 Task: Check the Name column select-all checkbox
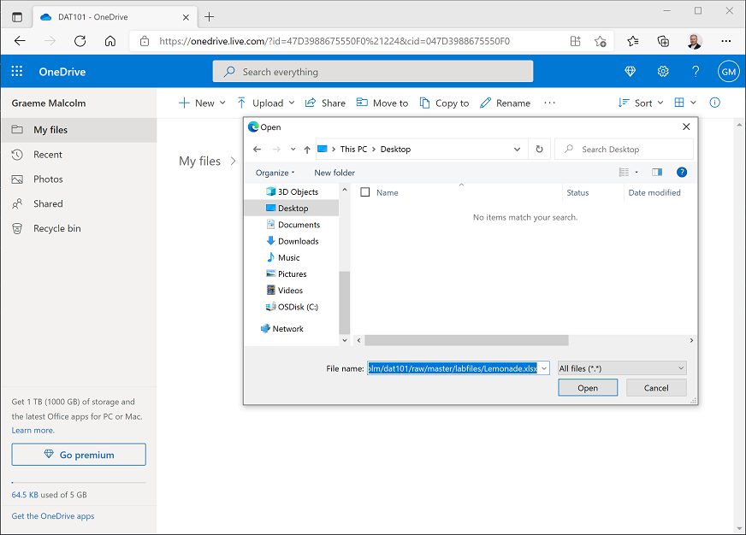pos(364,191)
